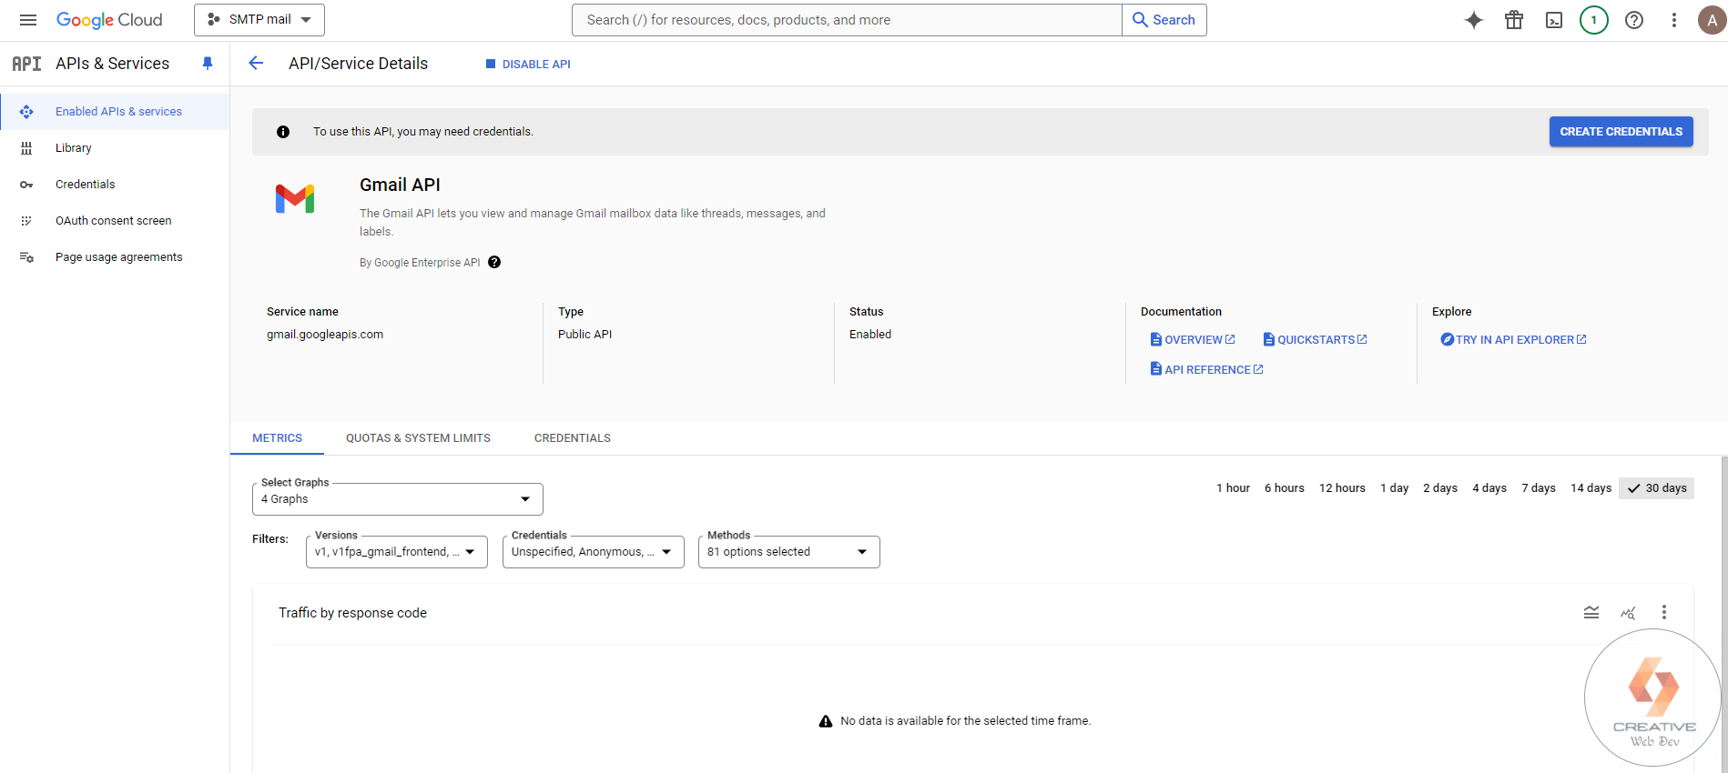Pin APIs & Services with pin icon
This screenshot has height=773, width=1728.
(208, 64)
